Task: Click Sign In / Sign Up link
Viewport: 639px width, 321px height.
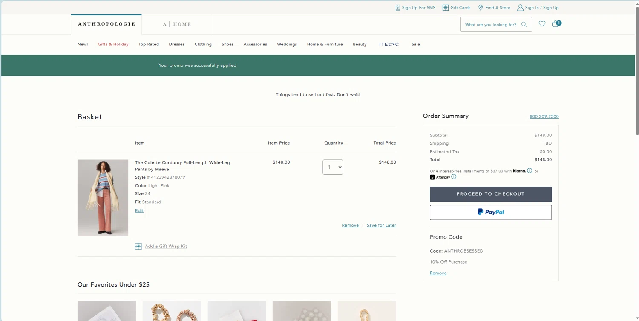Action: click(542, 8)
